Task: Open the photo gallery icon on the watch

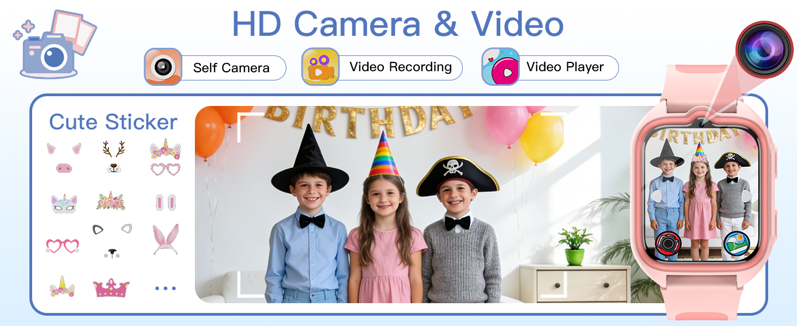Action: pos(737,242)
